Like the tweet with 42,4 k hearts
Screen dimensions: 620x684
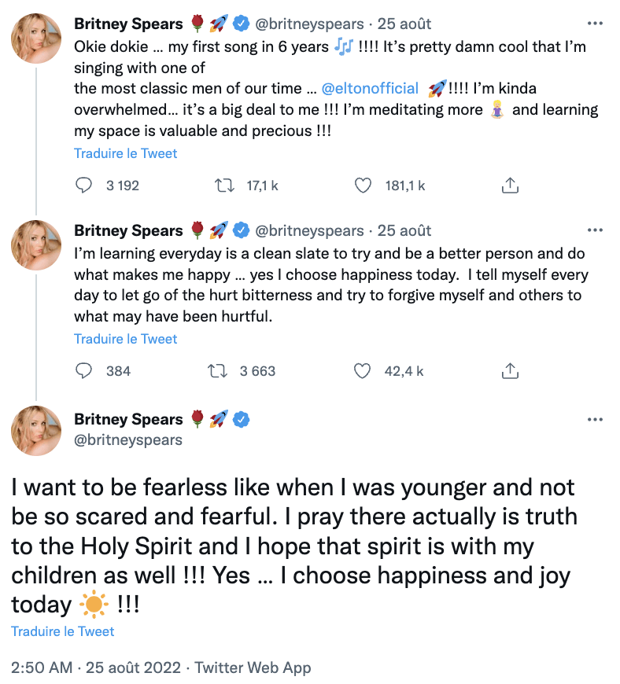[x=362, y=371]
